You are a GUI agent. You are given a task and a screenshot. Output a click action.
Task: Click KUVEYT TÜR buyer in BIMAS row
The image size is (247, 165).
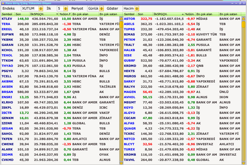point(206,34)
